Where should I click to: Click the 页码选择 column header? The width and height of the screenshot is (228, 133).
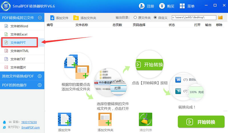pyautogui.click(x=139, y=25)
